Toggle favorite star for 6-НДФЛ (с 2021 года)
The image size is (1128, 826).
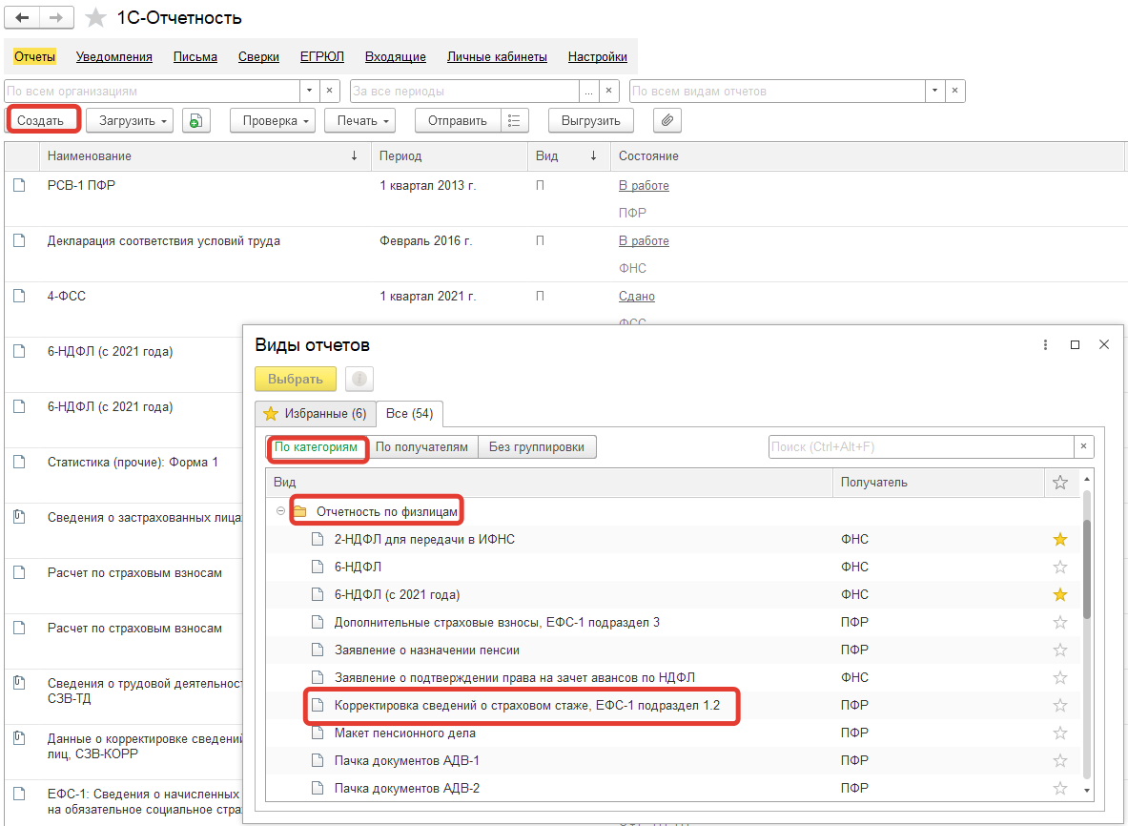[1059, 595]
